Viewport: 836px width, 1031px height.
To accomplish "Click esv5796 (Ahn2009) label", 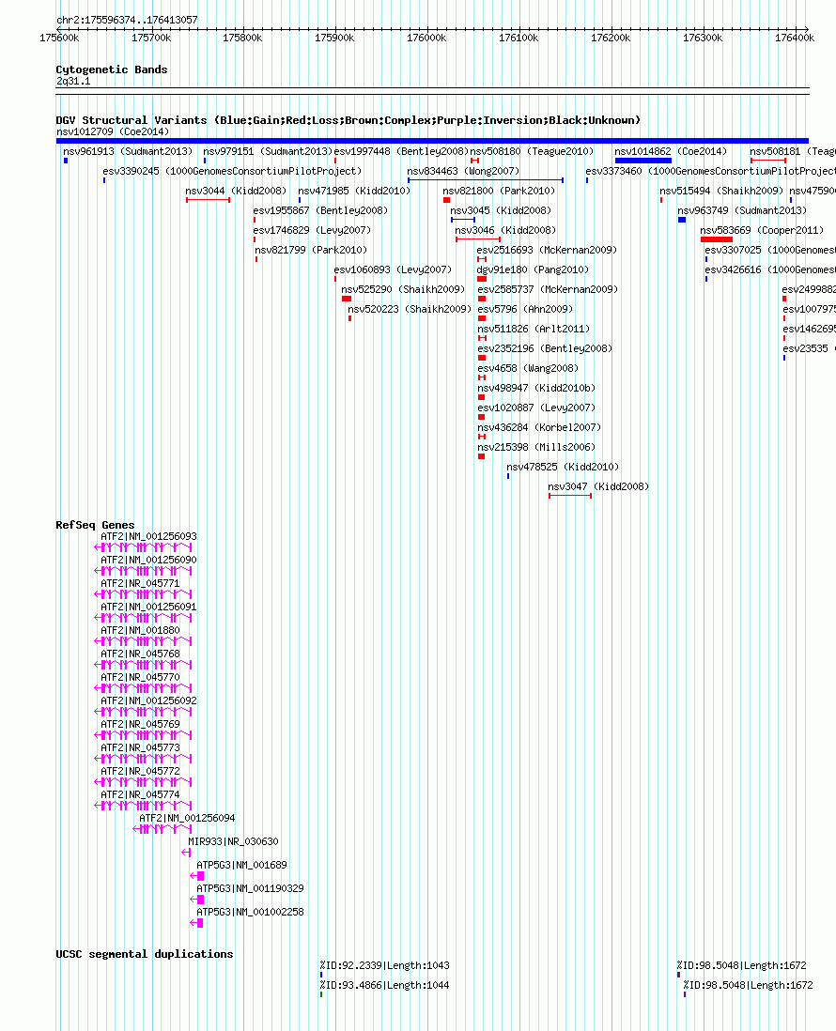I will pos(525,309).
